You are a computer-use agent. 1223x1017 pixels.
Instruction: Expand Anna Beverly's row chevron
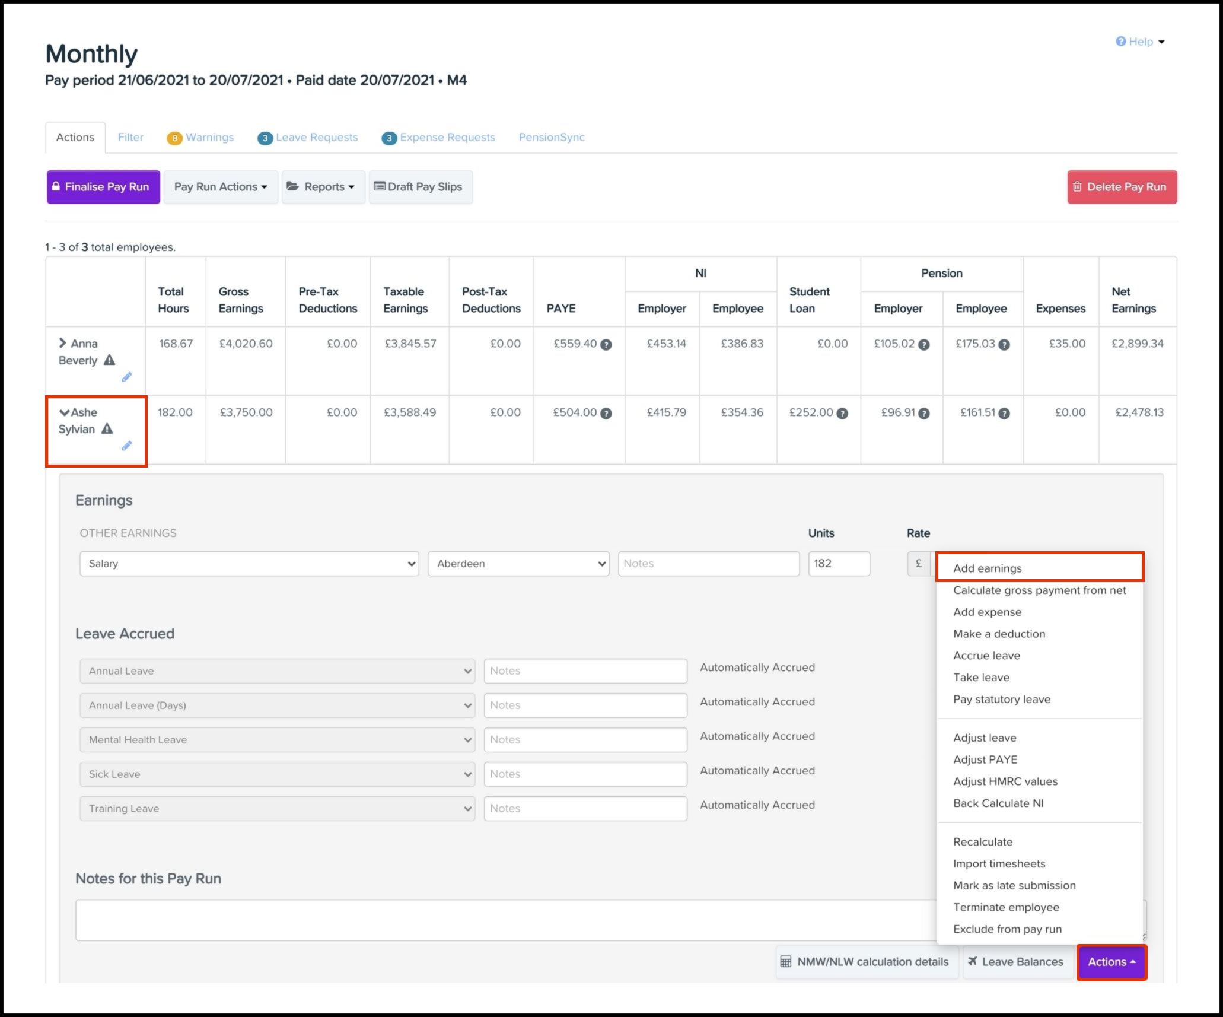[x=62, y=343]
